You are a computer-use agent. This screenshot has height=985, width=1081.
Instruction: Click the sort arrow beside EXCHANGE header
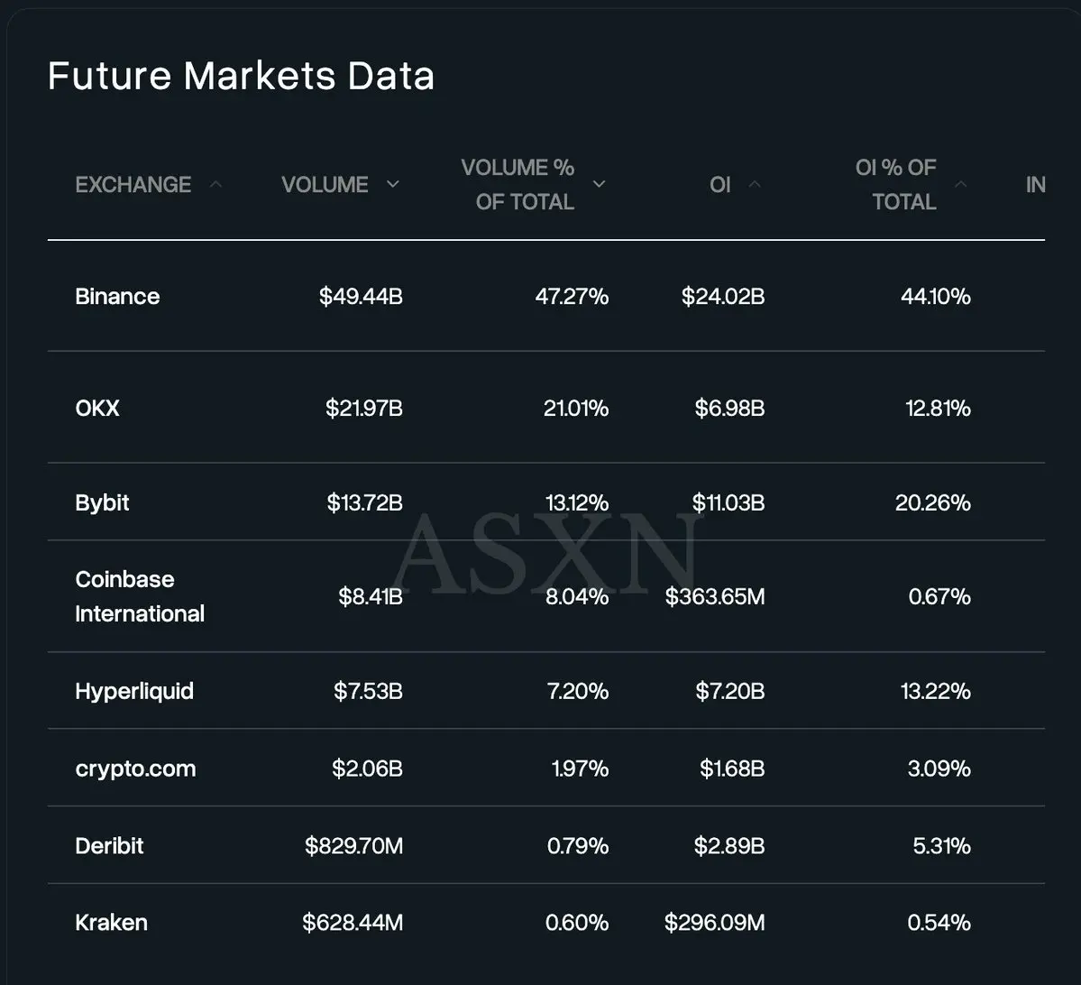click(215, 184)
